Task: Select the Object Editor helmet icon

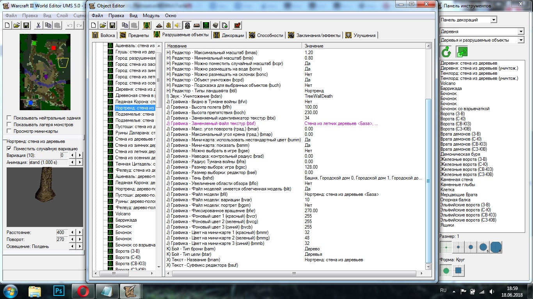Action: click(x=187, y=25)
